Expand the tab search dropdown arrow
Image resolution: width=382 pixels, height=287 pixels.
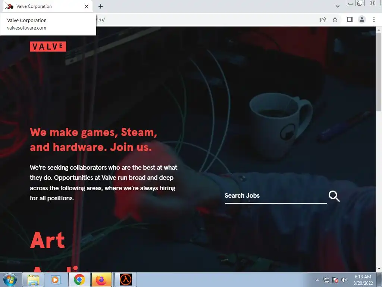click(337, 6)
